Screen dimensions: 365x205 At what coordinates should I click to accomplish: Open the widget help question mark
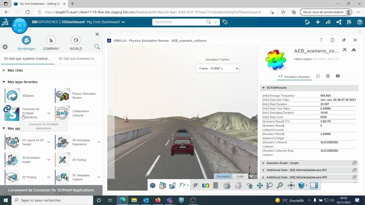(x=321, y=40)
